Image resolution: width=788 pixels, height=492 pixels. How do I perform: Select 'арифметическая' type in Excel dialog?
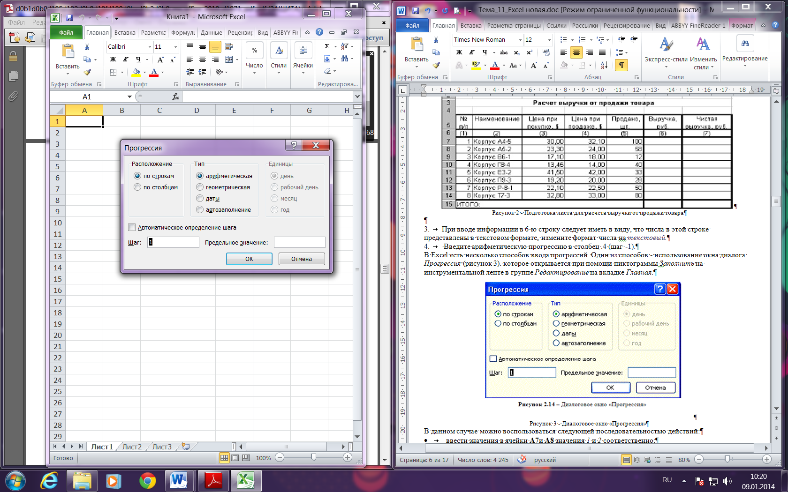[x=200, y=176]
